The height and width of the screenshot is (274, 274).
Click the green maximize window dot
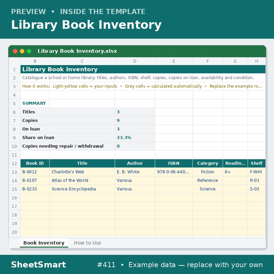click(29, 51)
